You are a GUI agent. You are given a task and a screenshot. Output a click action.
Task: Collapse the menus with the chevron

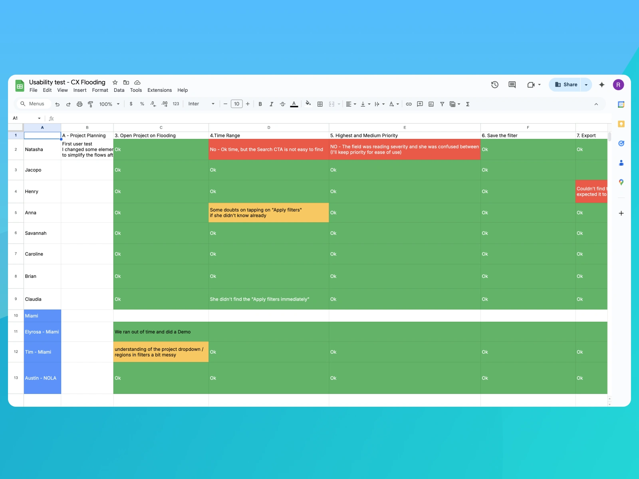click(x=596, y=104)
